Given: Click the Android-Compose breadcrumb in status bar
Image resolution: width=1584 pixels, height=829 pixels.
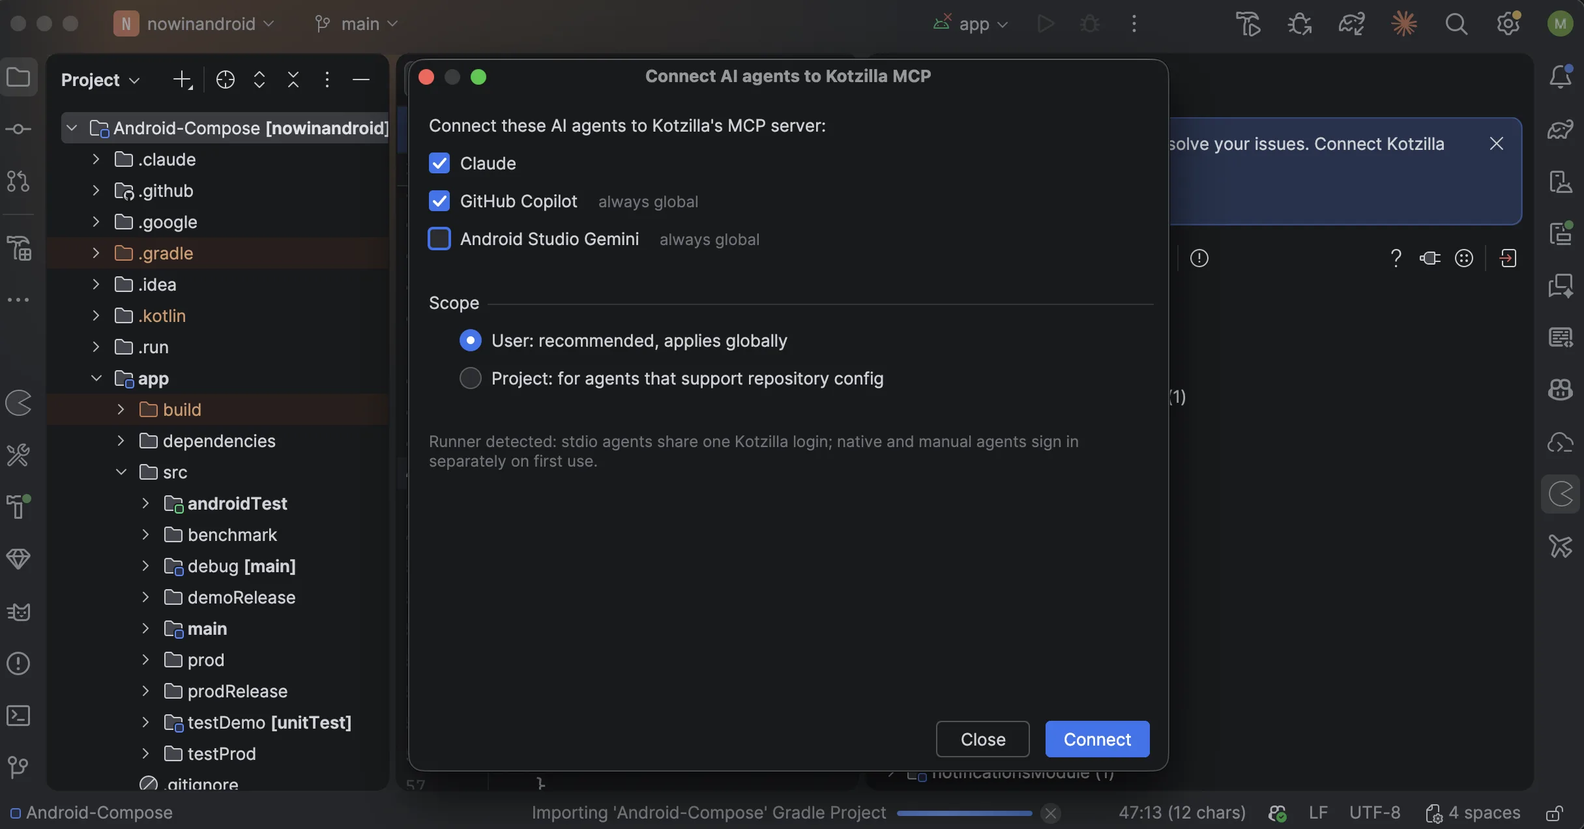Looking at the screenshot, I should tap(91, 813).
